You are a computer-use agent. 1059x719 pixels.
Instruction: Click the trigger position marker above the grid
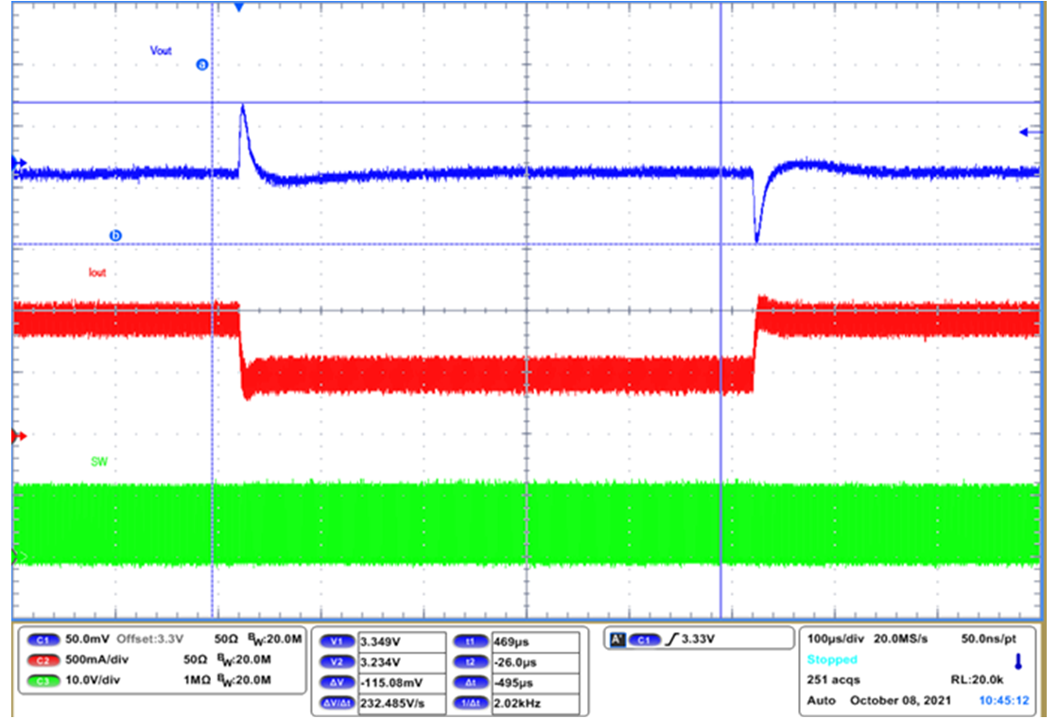(x=239, y=8)
